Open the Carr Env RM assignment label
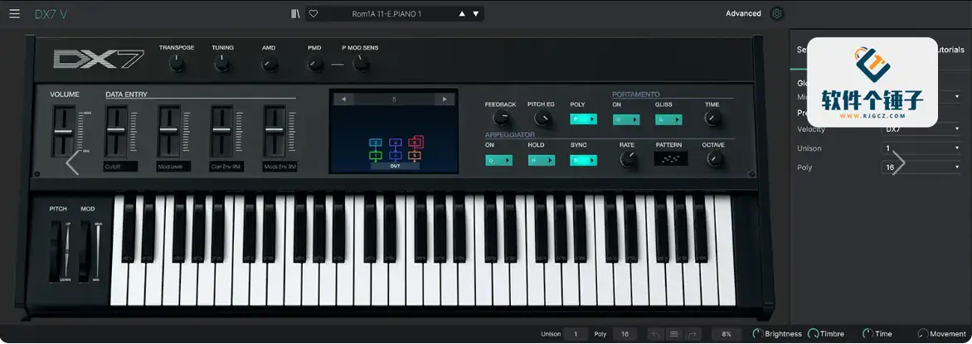This screenshot has height=344, width=972. (227, 167)
